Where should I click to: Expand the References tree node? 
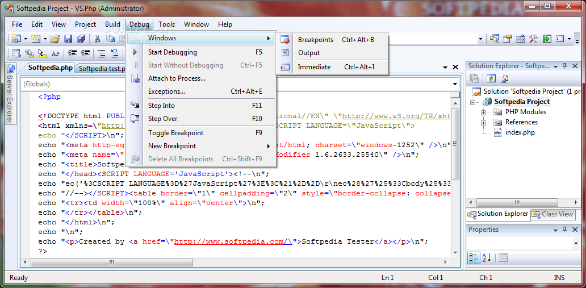coord(483,122)
